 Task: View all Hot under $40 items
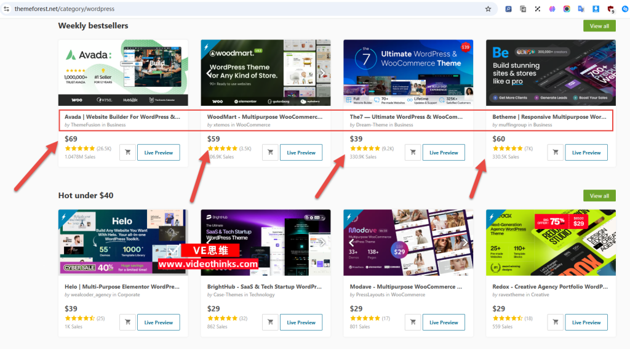(x=599, y=196)
